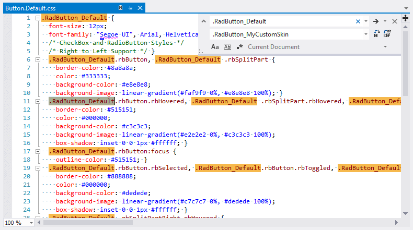Open the 100 % zoom level dropdown

point(31,223)
